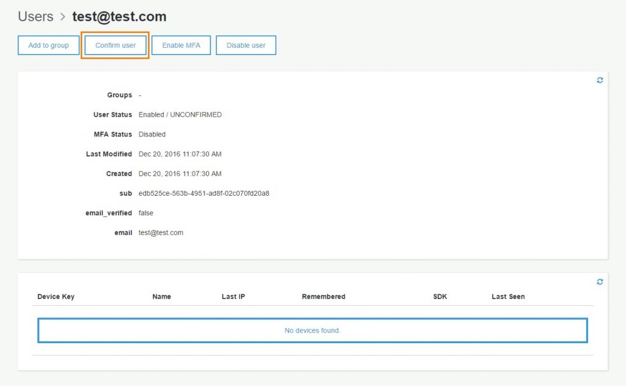Screen dimensions: 626x386
Task: Select the Name column header
Action: point(161,297)
